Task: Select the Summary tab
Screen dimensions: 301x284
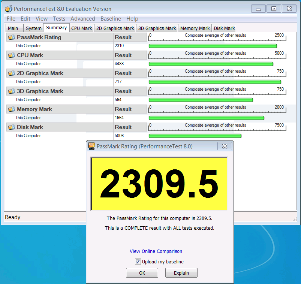Action: tap(57, 28)
